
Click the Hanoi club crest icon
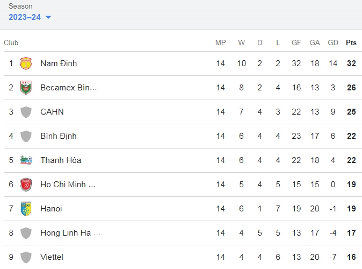click(x=26, y=209)
